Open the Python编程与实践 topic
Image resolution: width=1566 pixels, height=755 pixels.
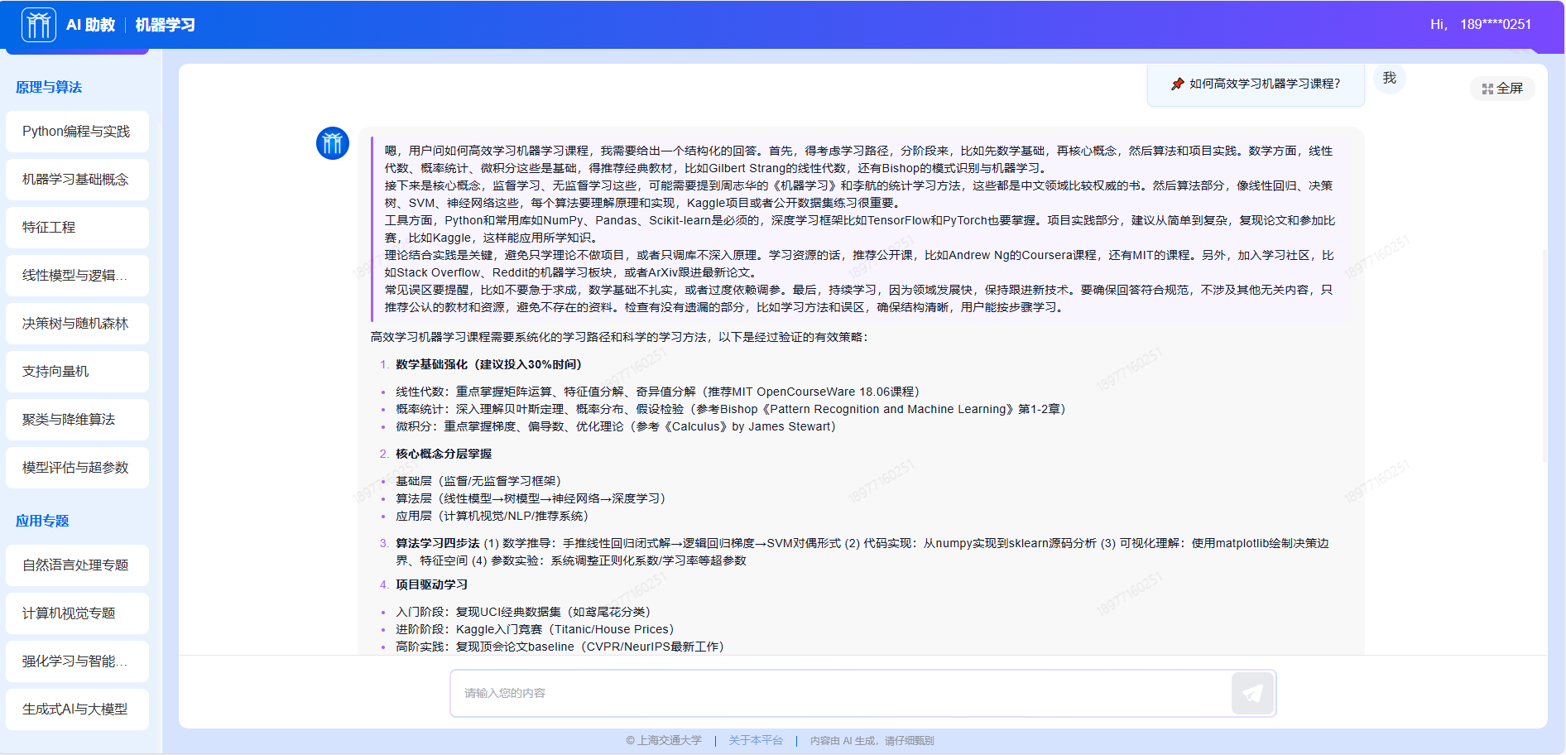(x=77, y=132)
